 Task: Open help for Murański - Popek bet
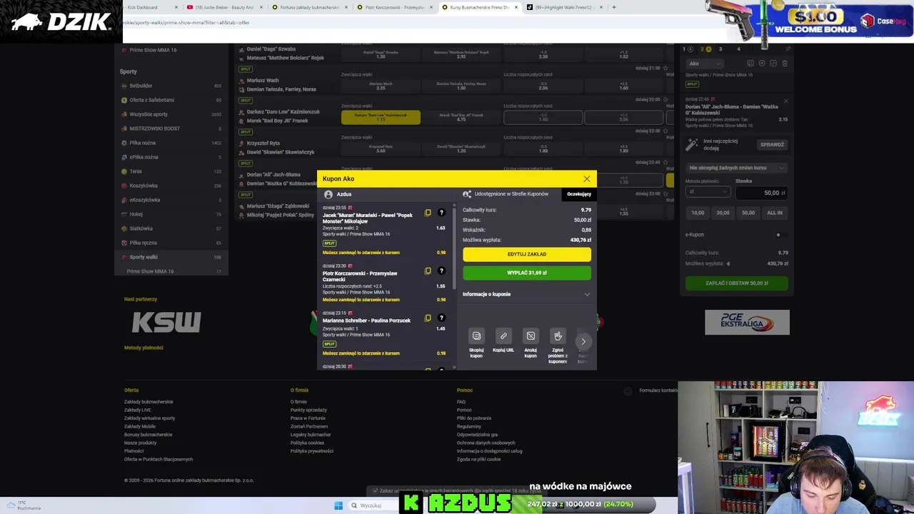pos(441,213)
